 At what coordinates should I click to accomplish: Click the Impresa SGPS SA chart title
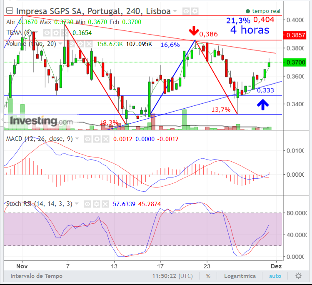pyautogui.click(x=93, y=11)
